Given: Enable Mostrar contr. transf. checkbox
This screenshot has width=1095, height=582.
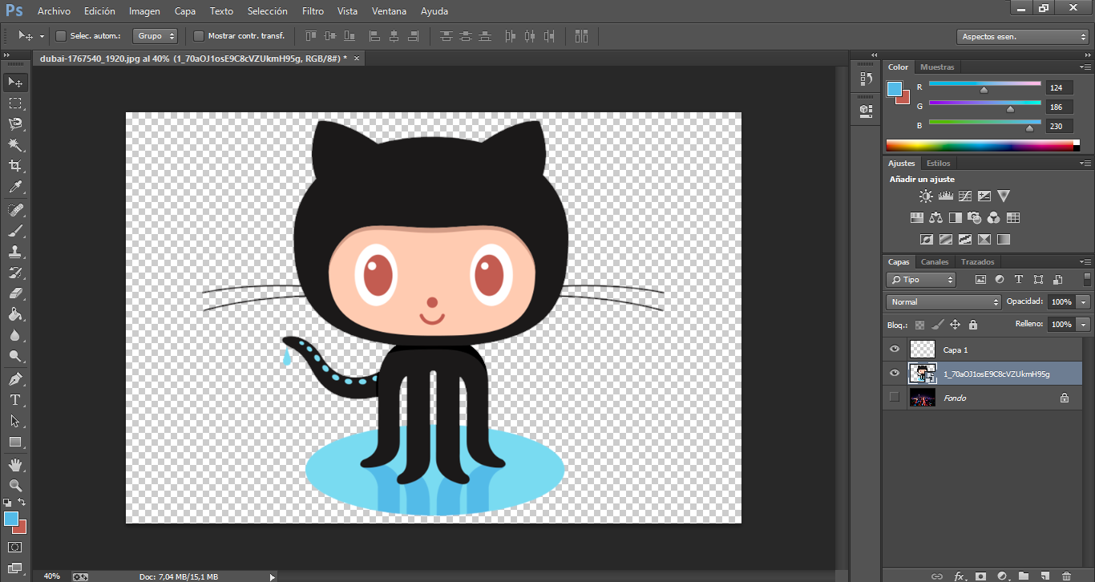Looking at the screenshot, I should [x=199, y=36].
